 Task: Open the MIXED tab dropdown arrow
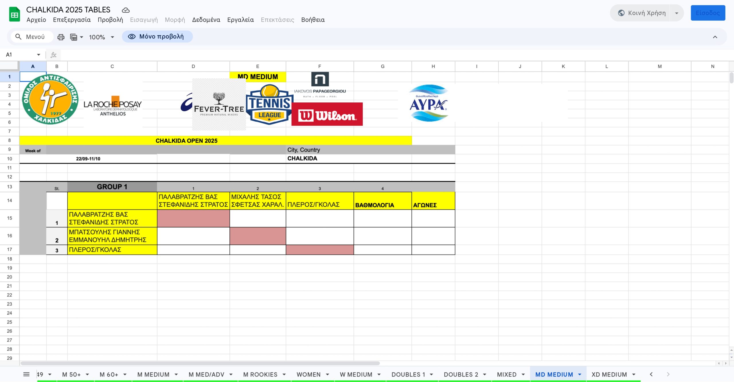coord(523,375)
